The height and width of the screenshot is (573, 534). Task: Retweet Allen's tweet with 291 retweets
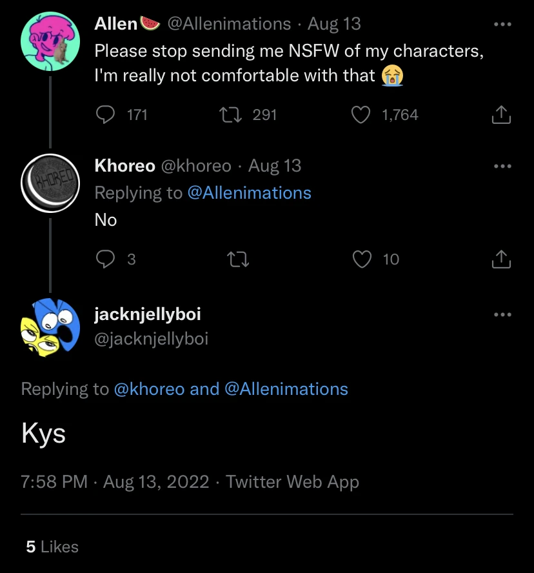228,115
